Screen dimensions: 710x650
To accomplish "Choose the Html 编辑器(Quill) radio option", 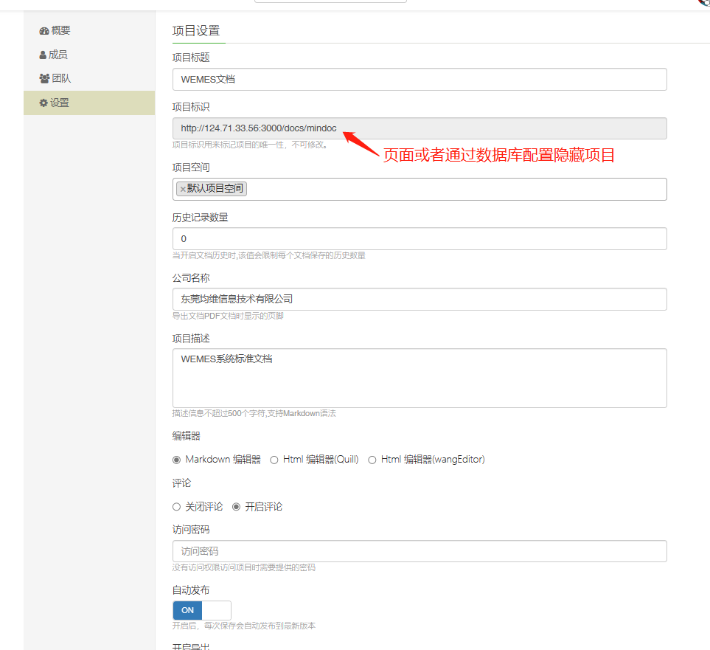I will click(274, 460).
